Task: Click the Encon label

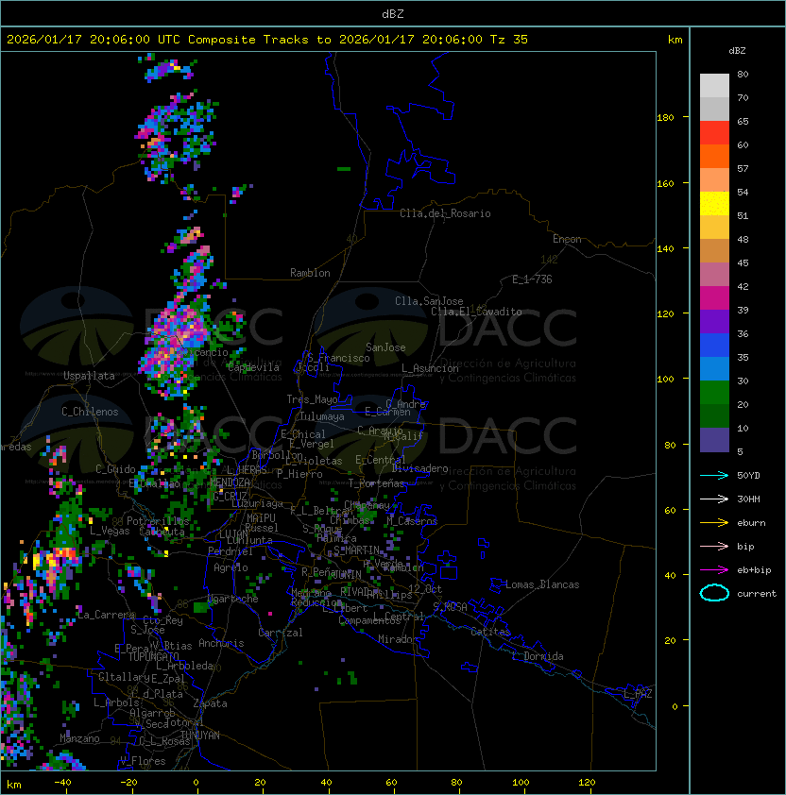Action: coord(567,239)
